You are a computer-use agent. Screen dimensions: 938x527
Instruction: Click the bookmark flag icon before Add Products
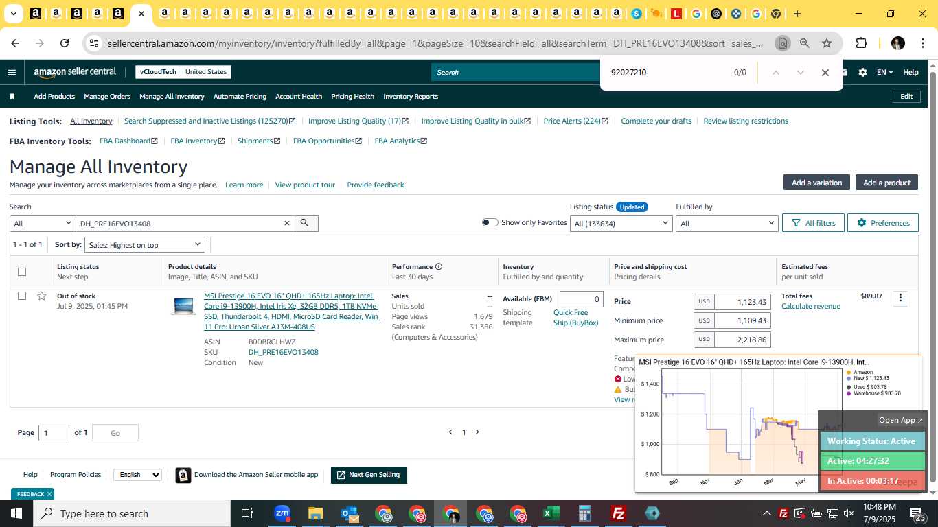pyautogui.click(x=12, y=97)
